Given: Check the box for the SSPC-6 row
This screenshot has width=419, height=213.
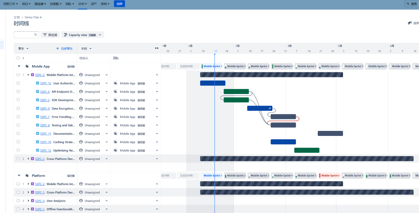Looking at the screenshot, I should coord(18,91).
